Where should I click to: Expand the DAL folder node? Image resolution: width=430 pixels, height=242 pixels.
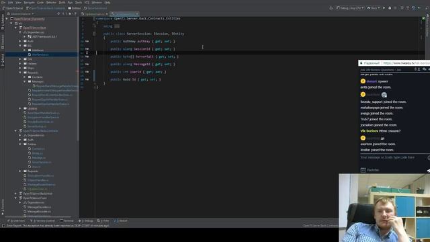pyautogui.click(x=20, y=59)
